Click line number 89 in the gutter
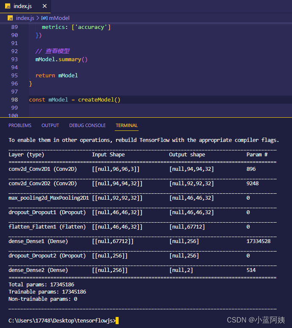 pyautogui.click(x=14, y=27)
